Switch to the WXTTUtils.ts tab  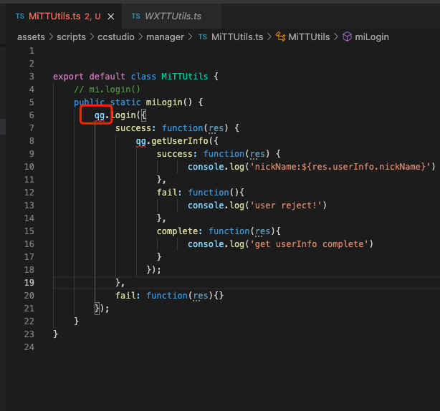(x=173, y=16)
